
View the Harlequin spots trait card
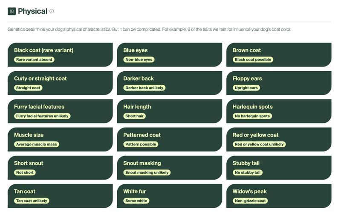pyautogui.click(x=279, y=111)
